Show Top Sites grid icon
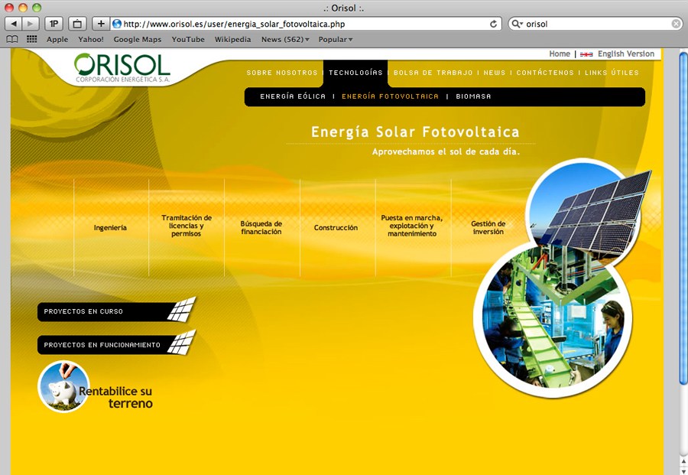 click(x=31, y=39)
